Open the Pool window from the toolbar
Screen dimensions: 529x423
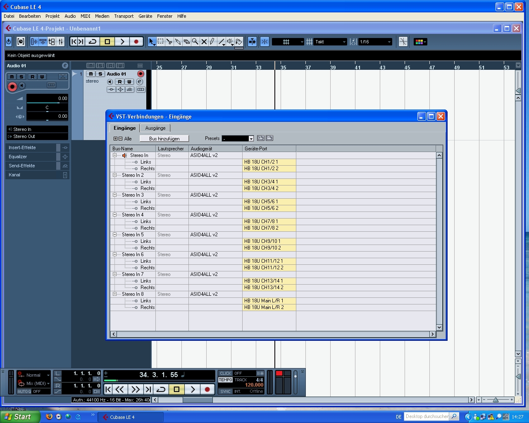pos(52,42)
